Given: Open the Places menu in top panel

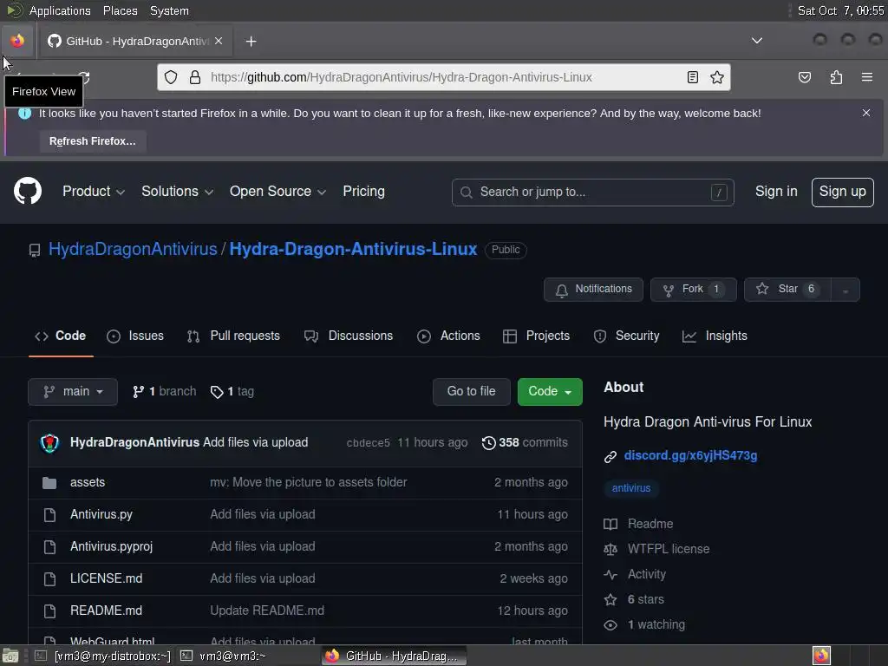Looking at the screenshot, I should 120,10.
